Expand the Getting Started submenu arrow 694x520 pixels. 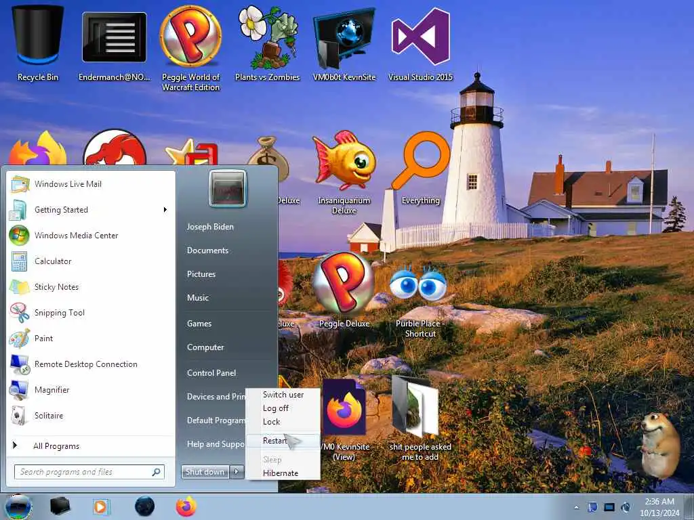coord(165,210)
